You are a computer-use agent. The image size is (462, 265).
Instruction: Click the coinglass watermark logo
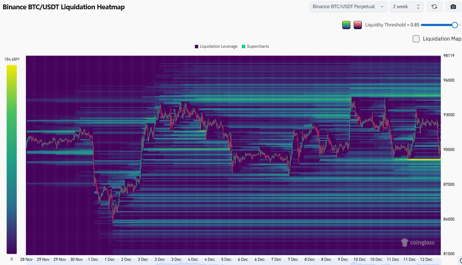click(418, 242)
